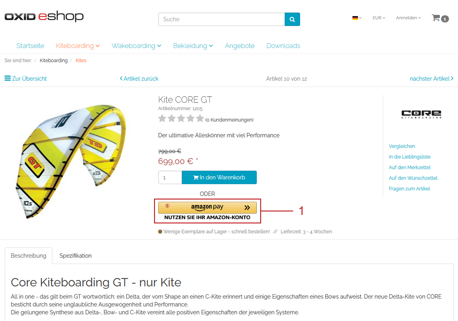The width and height of the screenshot is (458, 321).
Task: Select the Beschreibung tab
Action: 28,256
